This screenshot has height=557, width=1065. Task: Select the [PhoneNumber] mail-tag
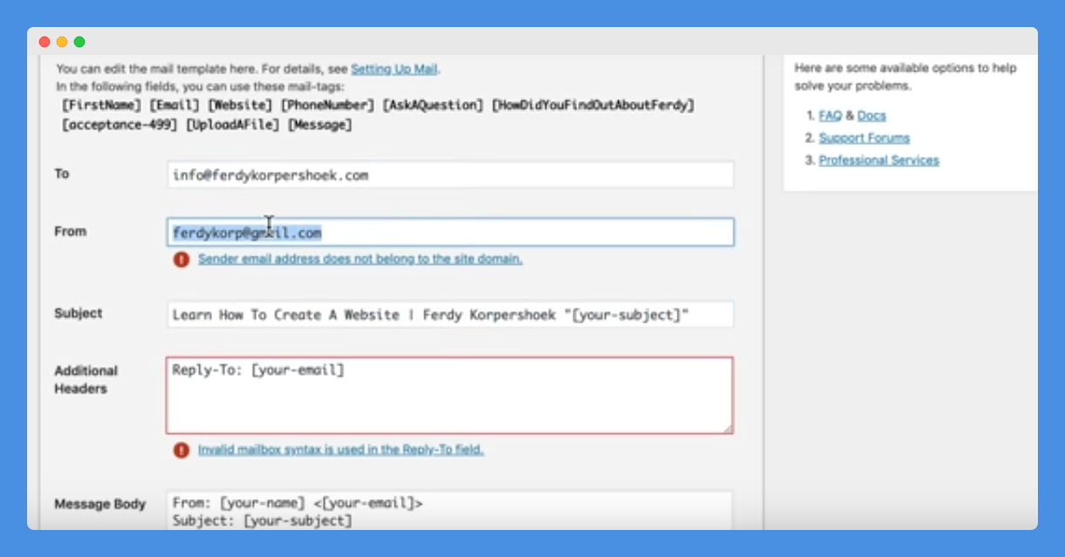tap(327, 105)
